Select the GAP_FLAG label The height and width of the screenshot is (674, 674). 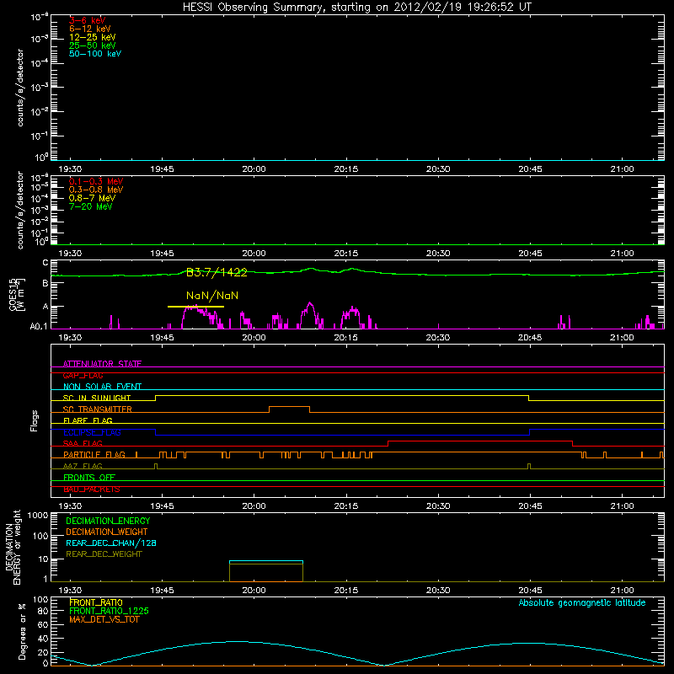(83, 375)
